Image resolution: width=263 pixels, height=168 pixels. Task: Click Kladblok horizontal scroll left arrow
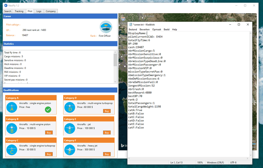tap(129, 158)
